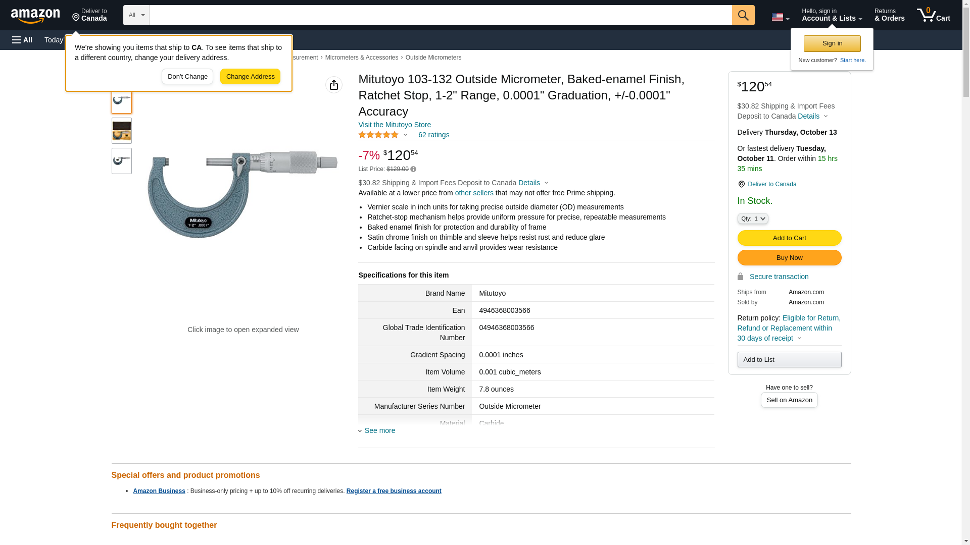Click the search magnifier button
Viewport: 970px width, 545px height.
pos(743,15)
